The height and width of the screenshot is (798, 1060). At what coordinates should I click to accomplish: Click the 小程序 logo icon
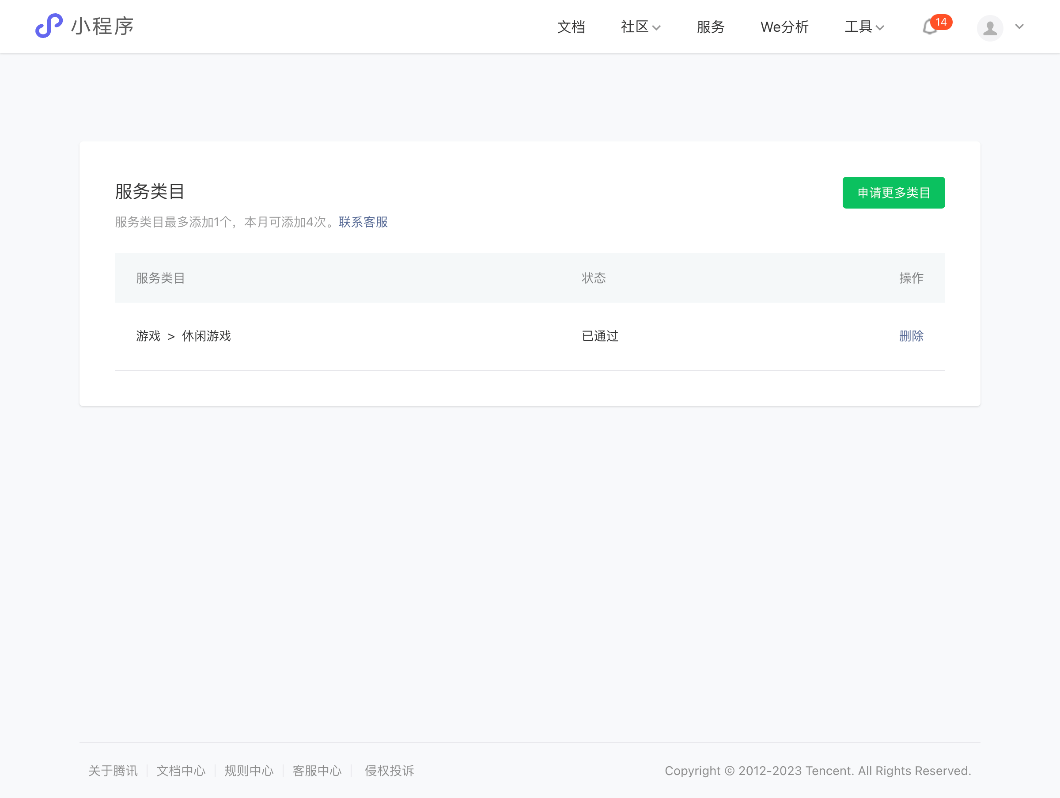(x=49, y=26)
